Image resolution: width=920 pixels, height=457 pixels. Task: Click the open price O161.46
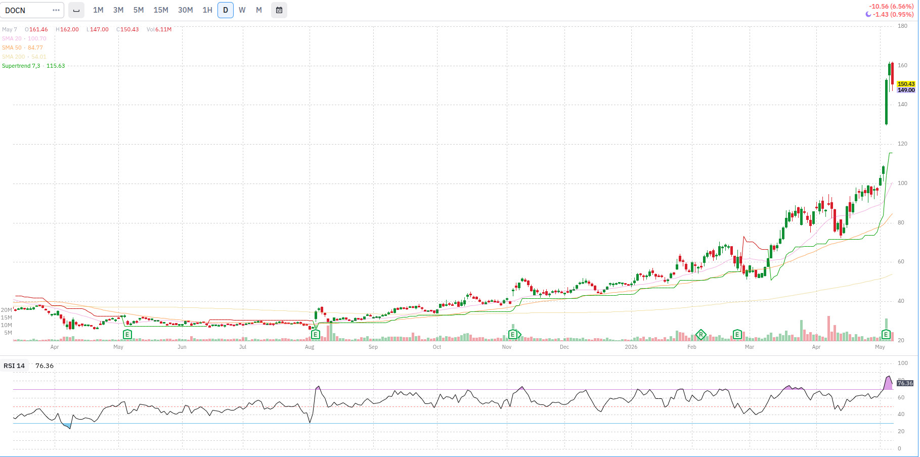[36, 29]
